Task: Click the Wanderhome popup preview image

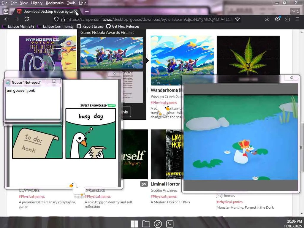Action: (x=112, y=53)
